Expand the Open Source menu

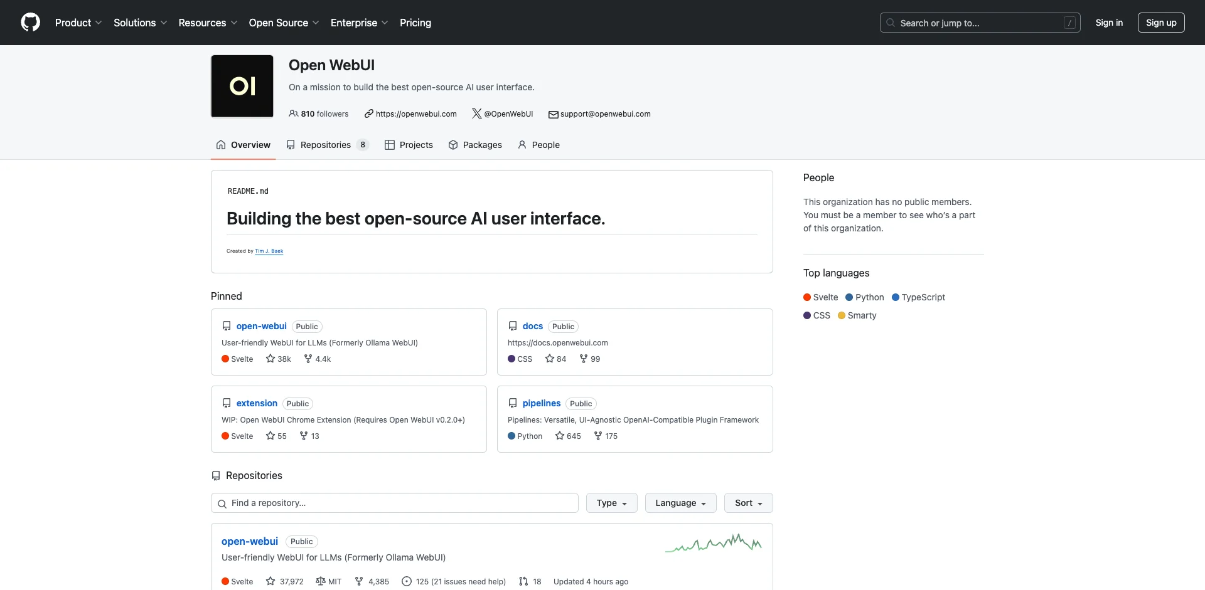tap(284, 23)
